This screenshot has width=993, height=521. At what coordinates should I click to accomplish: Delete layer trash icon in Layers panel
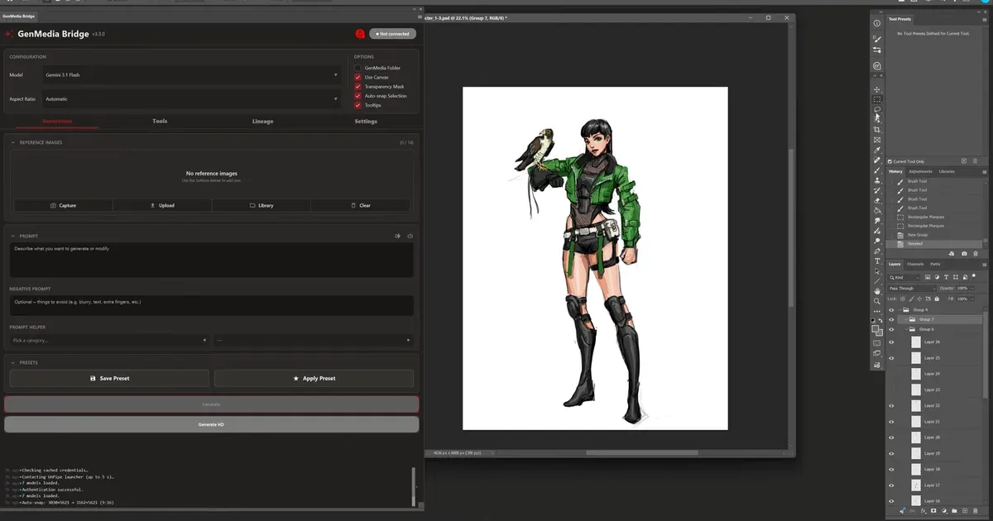click(x=975, y=511)
